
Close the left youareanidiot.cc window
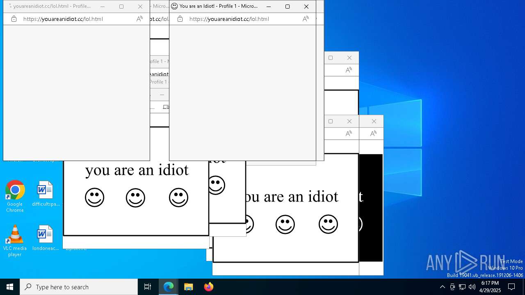[x=140, y=6]
